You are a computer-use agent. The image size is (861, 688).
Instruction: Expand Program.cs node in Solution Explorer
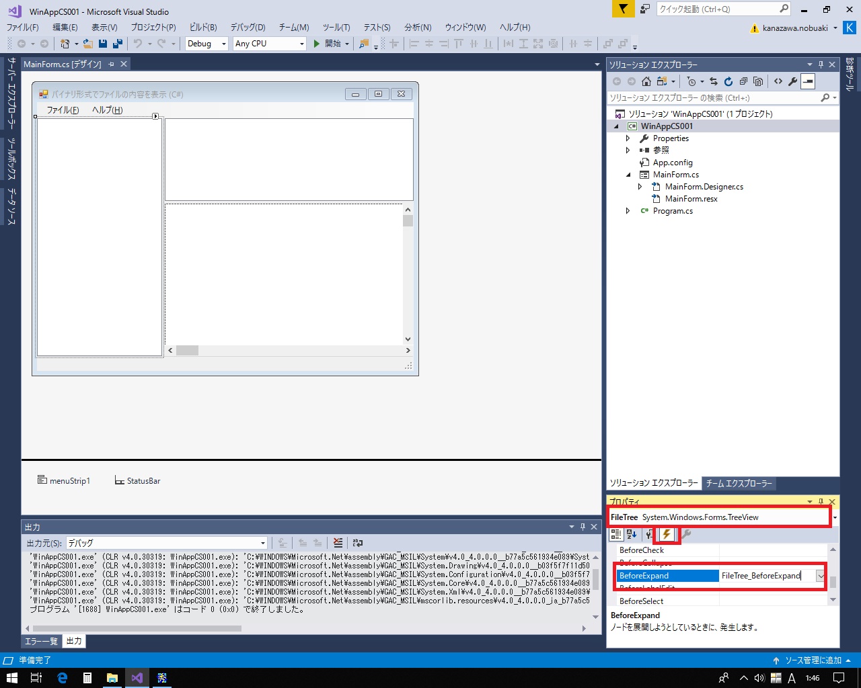click(628, 211)
